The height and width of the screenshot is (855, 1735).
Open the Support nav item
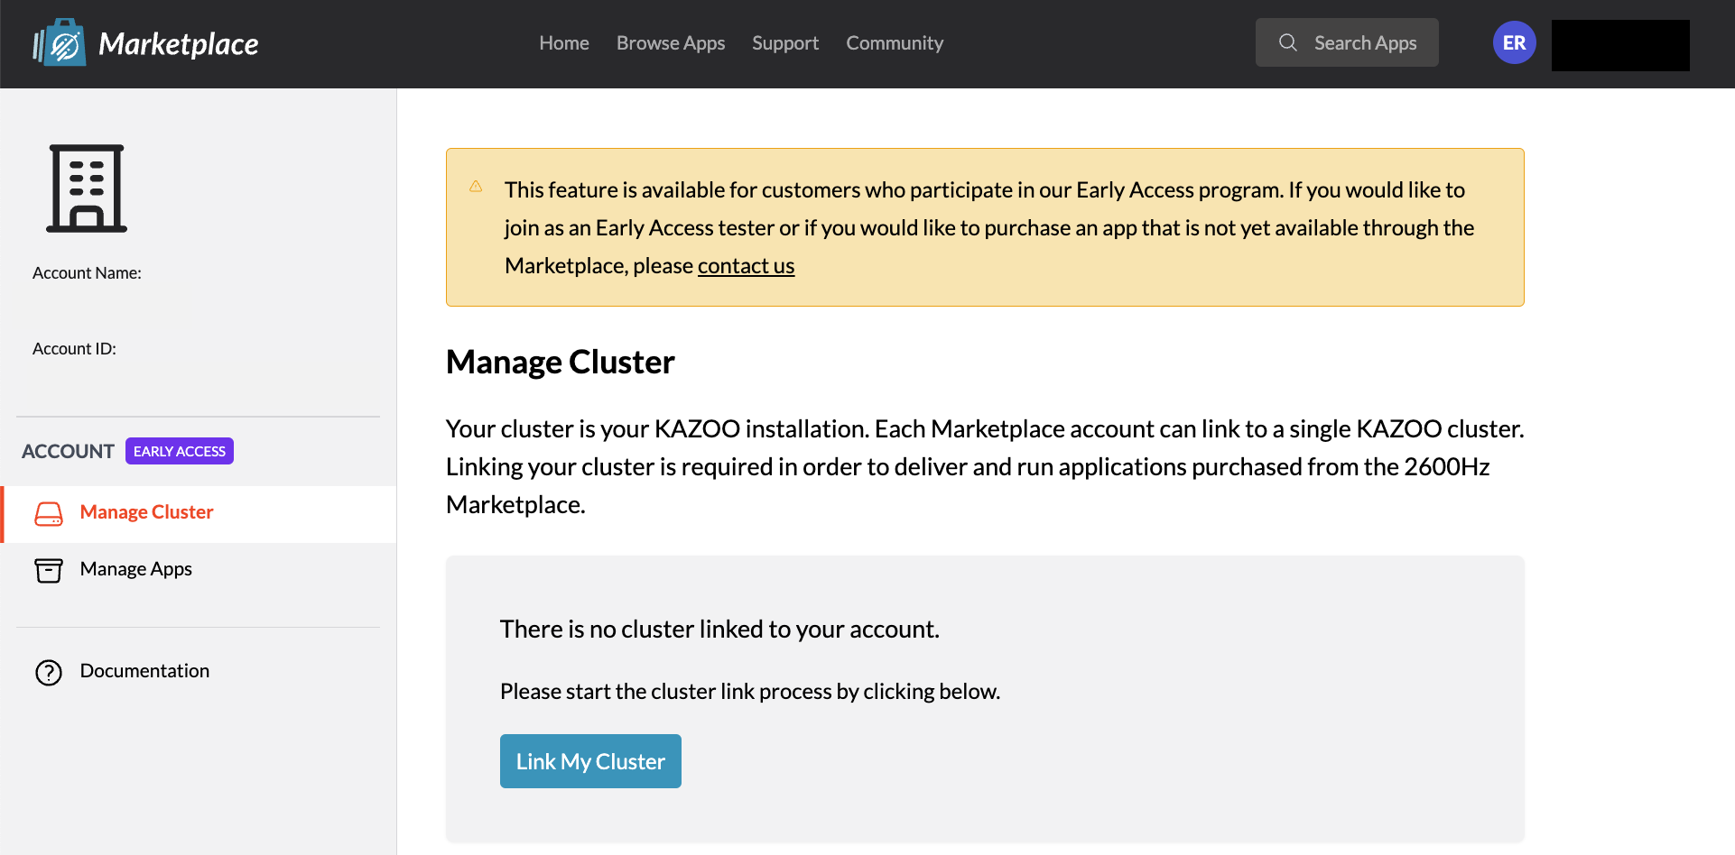click(785, 42)
